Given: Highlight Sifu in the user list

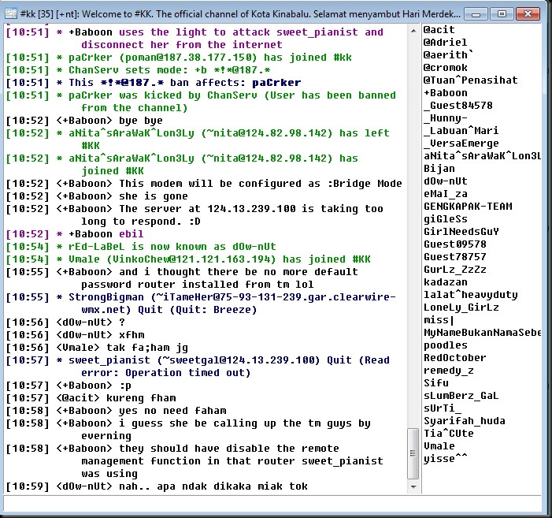Looking at the screenshot, I should point(436,382).
